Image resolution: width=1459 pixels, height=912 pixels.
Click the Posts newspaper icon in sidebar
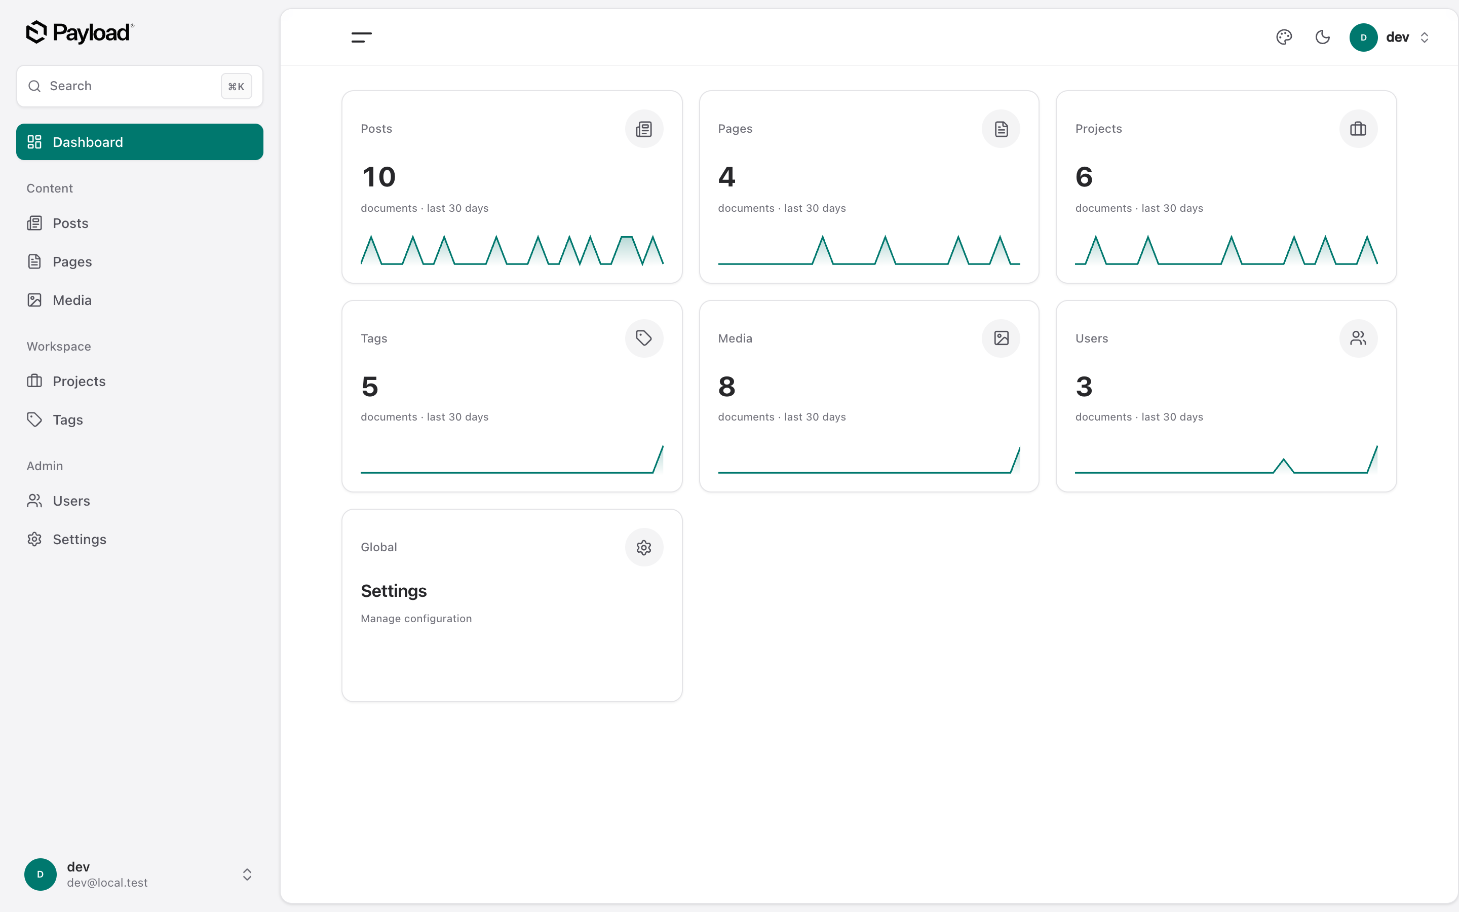34,223
